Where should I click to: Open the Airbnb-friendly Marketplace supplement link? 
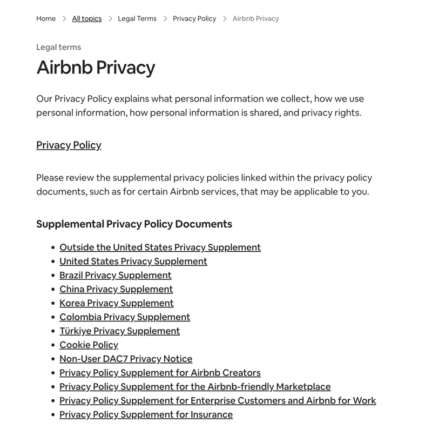click(195, 387)
